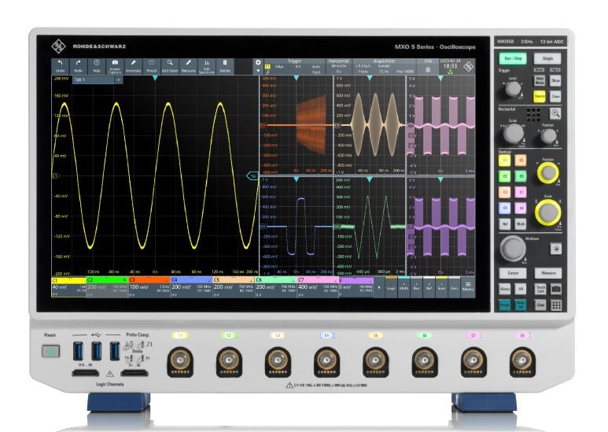Viewport: 608px width, 432px height.
Task: Open the Gen generator shortcut
Action: point(454,287)
